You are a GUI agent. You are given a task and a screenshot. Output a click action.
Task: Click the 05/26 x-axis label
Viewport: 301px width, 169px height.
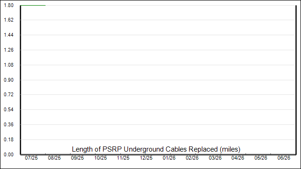261,158
